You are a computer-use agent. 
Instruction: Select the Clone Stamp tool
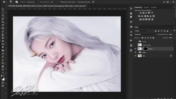point(3,35)
